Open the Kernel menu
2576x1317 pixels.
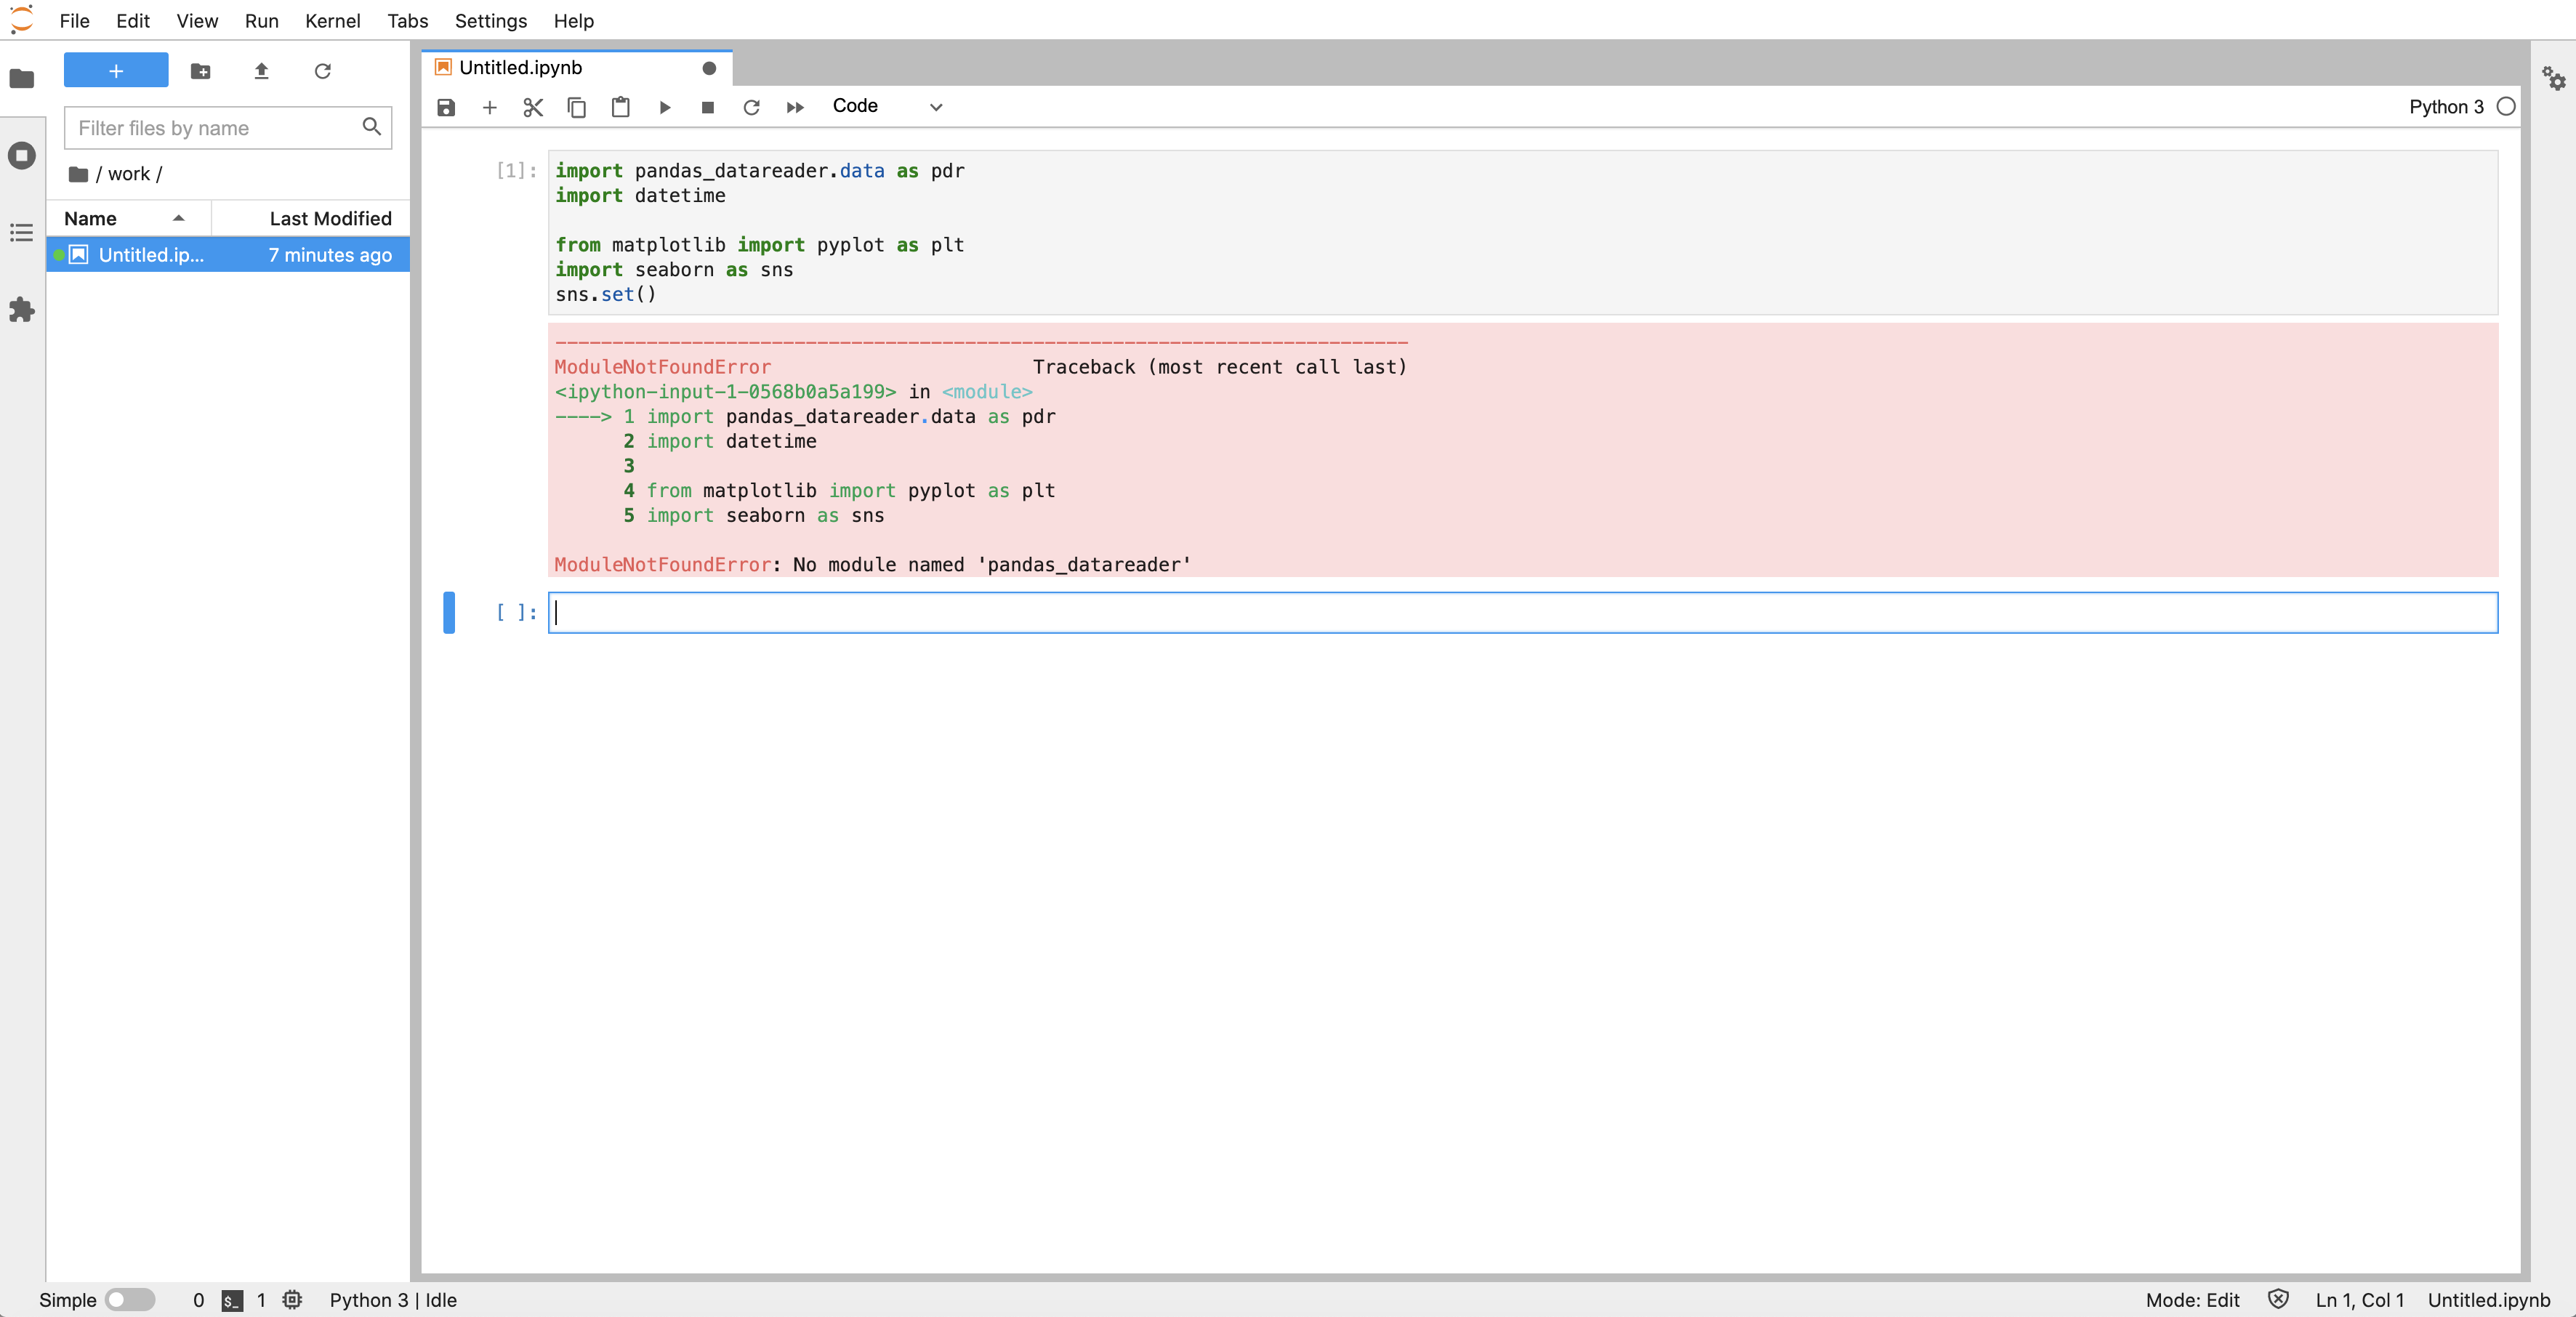pyautogui.click(x=332, y=21)
